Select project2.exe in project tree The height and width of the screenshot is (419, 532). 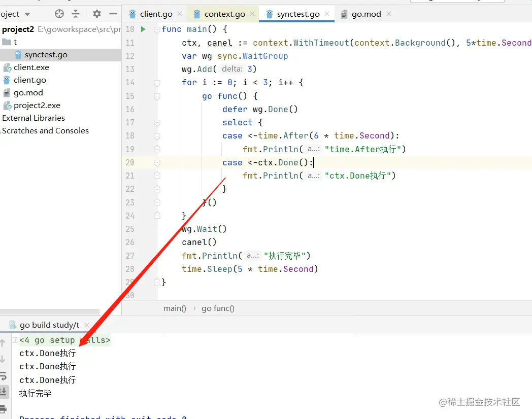pyautogui.click(x=37, y=106)
